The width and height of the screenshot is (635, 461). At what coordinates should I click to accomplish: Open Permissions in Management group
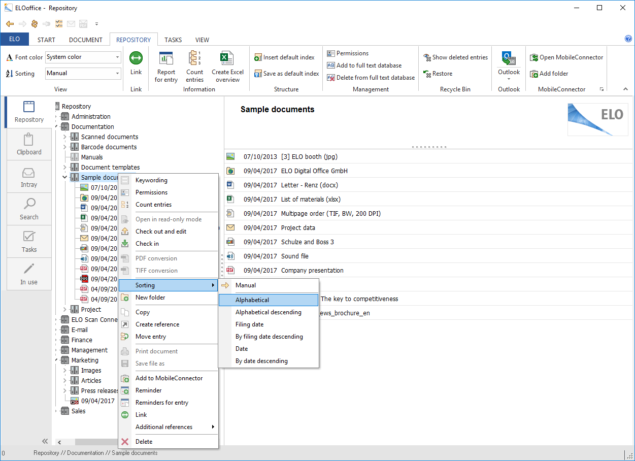click(x=348, y=53)
